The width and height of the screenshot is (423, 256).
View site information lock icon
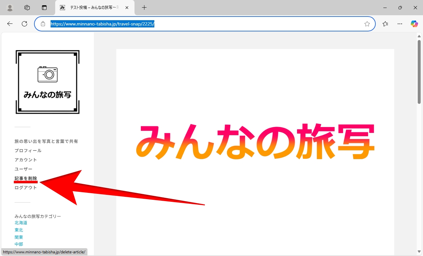coord(43,24)
